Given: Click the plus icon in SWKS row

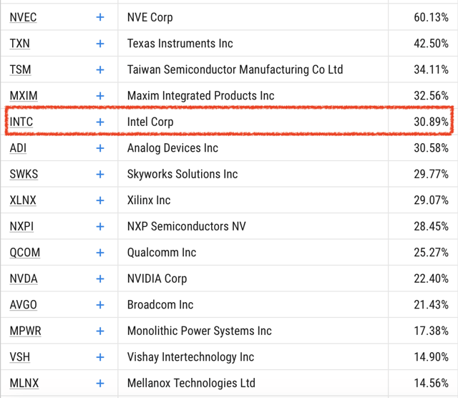Looking at the screenshot, I should 100,174.
